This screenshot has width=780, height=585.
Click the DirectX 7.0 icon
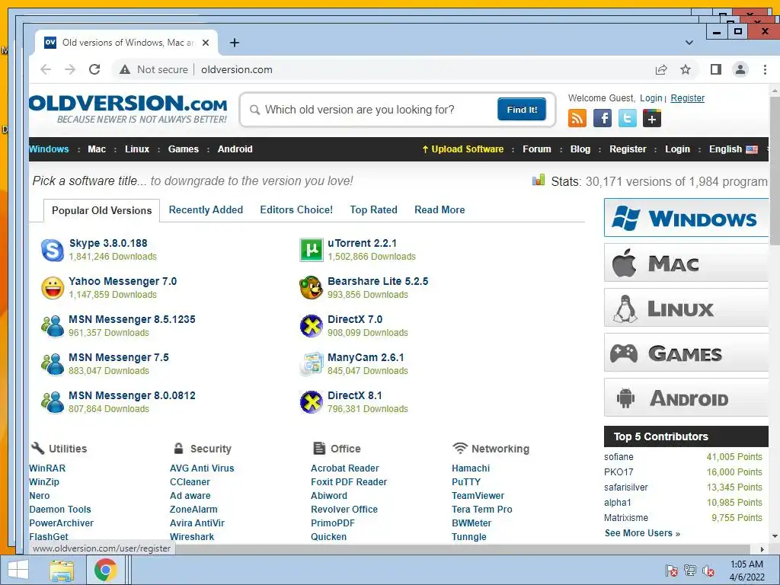[312, 326]
